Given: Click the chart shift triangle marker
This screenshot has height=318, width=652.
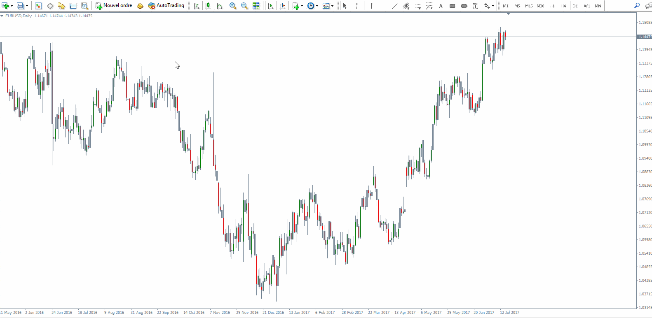Looking at the screenshot, I should pyautogui.click(x=508, y=14).
